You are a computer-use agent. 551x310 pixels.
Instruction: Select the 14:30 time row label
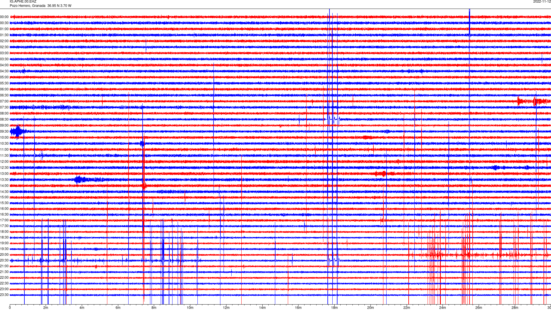(4, 192)
